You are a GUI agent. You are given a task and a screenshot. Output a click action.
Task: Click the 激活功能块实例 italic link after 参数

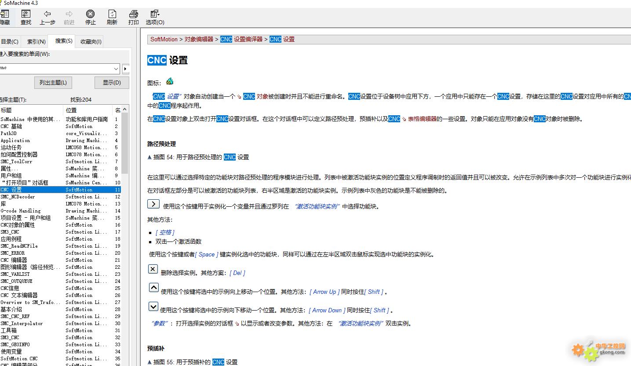click(361, 323)
